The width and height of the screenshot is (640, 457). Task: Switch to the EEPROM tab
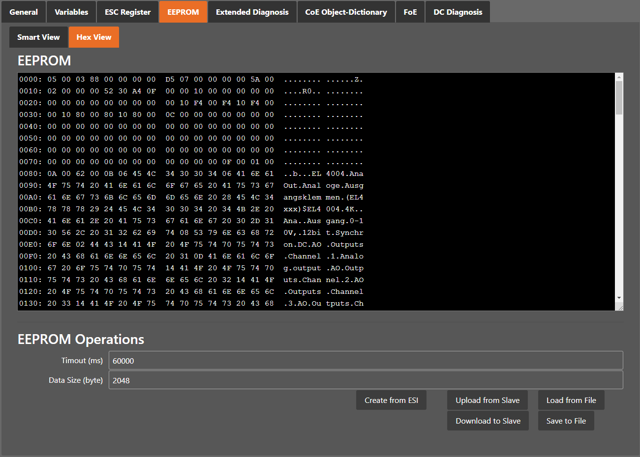click(183, 11)
